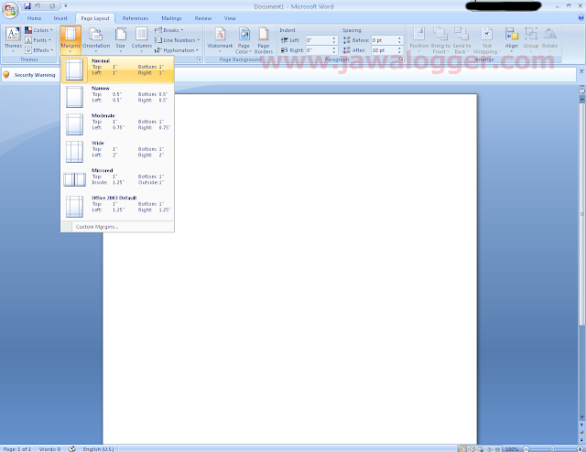Open the theme Effects dropdown
The image size is (586, 452).
(x=38, y=50)
